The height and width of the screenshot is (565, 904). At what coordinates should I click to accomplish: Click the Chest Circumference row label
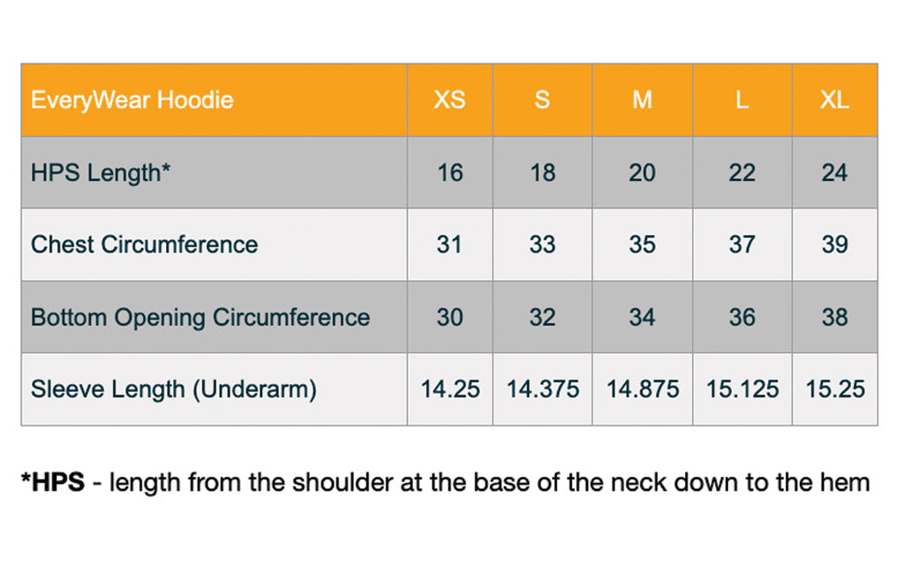[x=144, y=245]
